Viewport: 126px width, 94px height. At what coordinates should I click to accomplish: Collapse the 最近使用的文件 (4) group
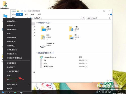point(37,53)
